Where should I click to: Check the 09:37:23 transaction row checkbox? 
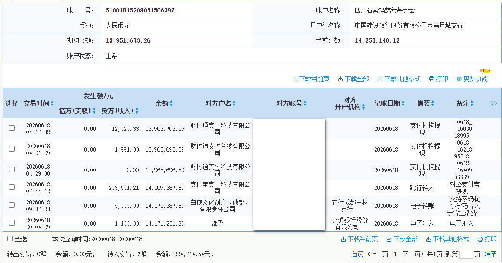tap(12, 205)
